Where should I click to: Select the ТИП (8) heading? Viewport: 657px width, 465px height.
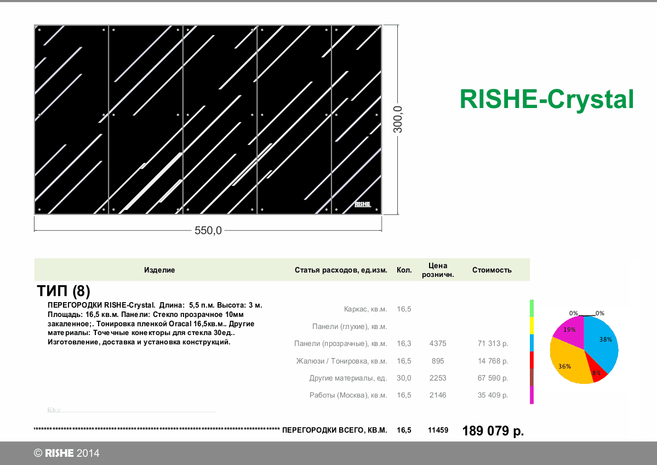(64, 291)
